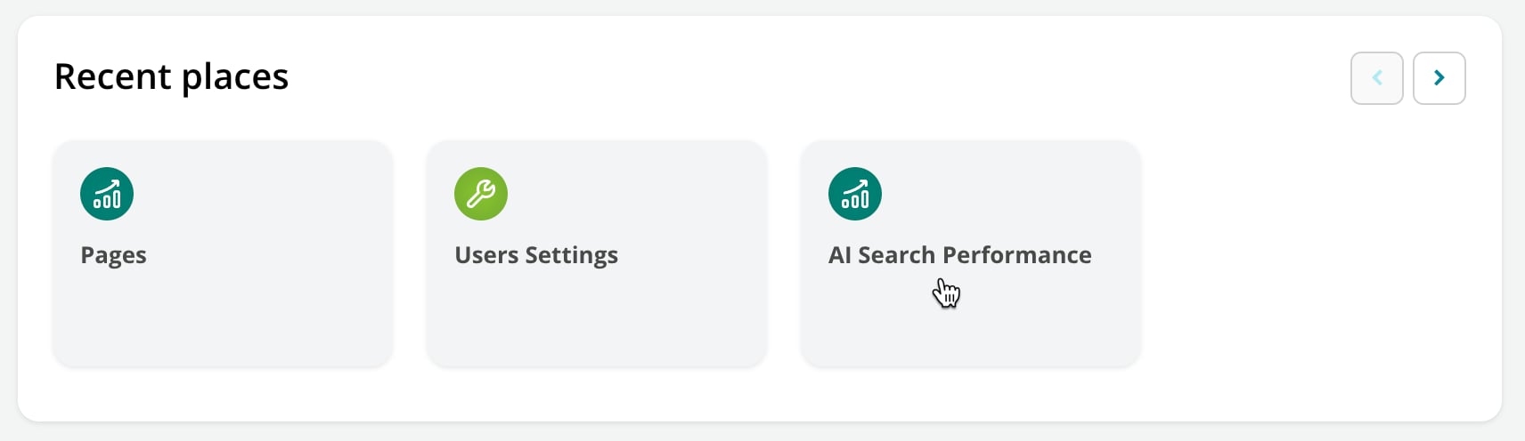1525x441 pixels.
Task: Go to next carousel page of recent places
Action: pyautogui.click(x=1439, y=78)
